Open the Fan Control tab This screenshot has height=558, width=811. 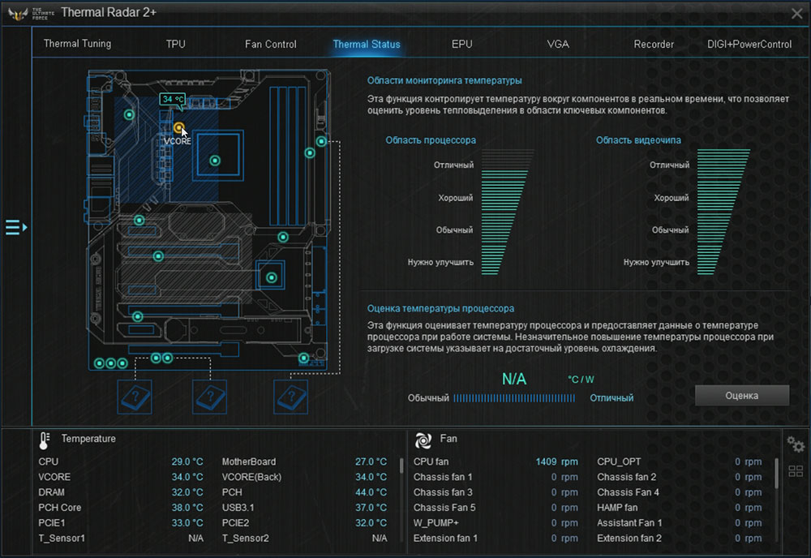271,44
